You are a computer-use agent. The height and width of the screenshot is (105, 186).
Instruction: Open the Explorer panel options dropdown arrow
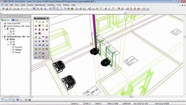[24, 16]
